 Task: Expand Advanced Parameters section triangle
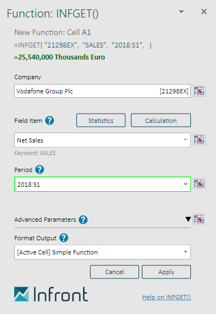pyautogui.click(x=188, y=219)
